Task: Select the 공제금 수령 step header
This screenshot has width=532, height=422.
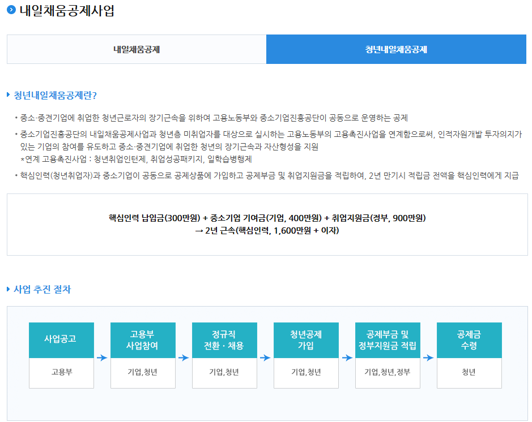Action: pos(469,340)
